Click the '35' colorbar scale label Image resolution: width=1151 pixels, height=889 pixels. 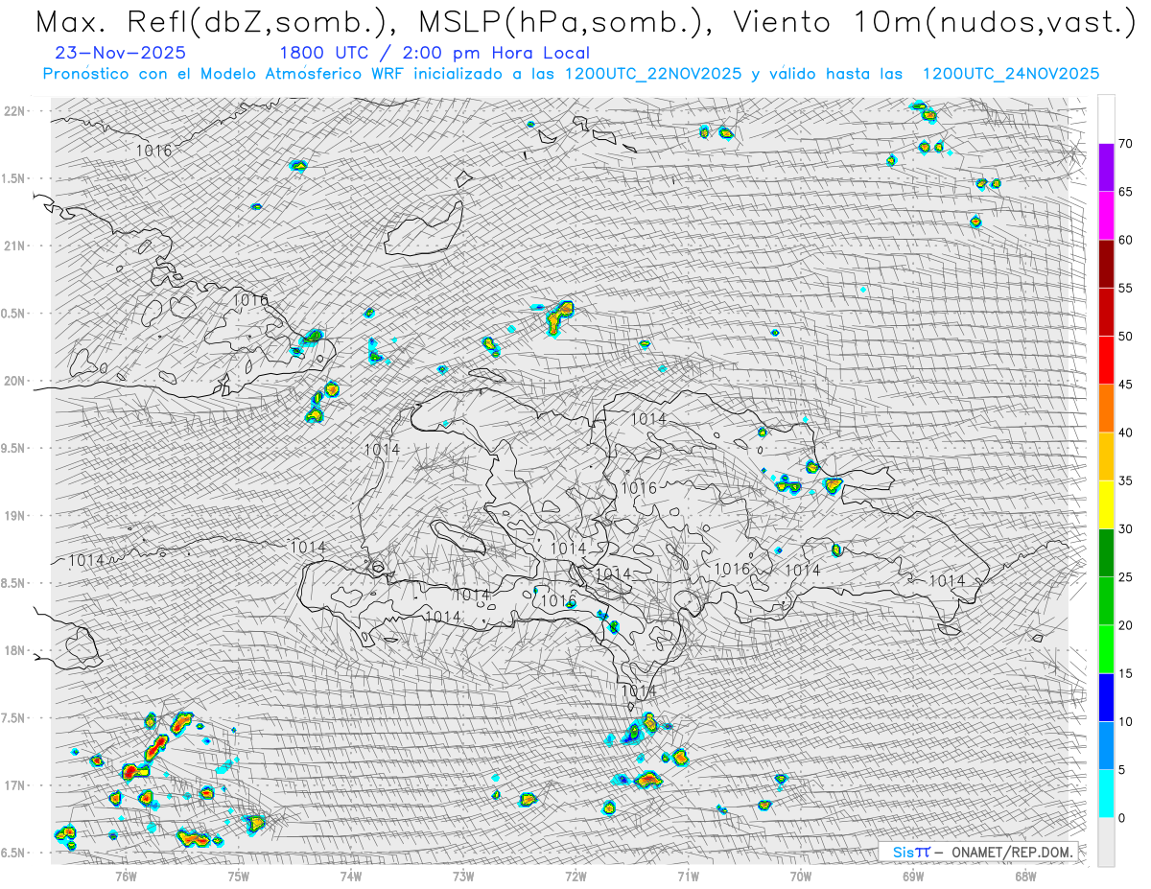tap(1125, 480)
